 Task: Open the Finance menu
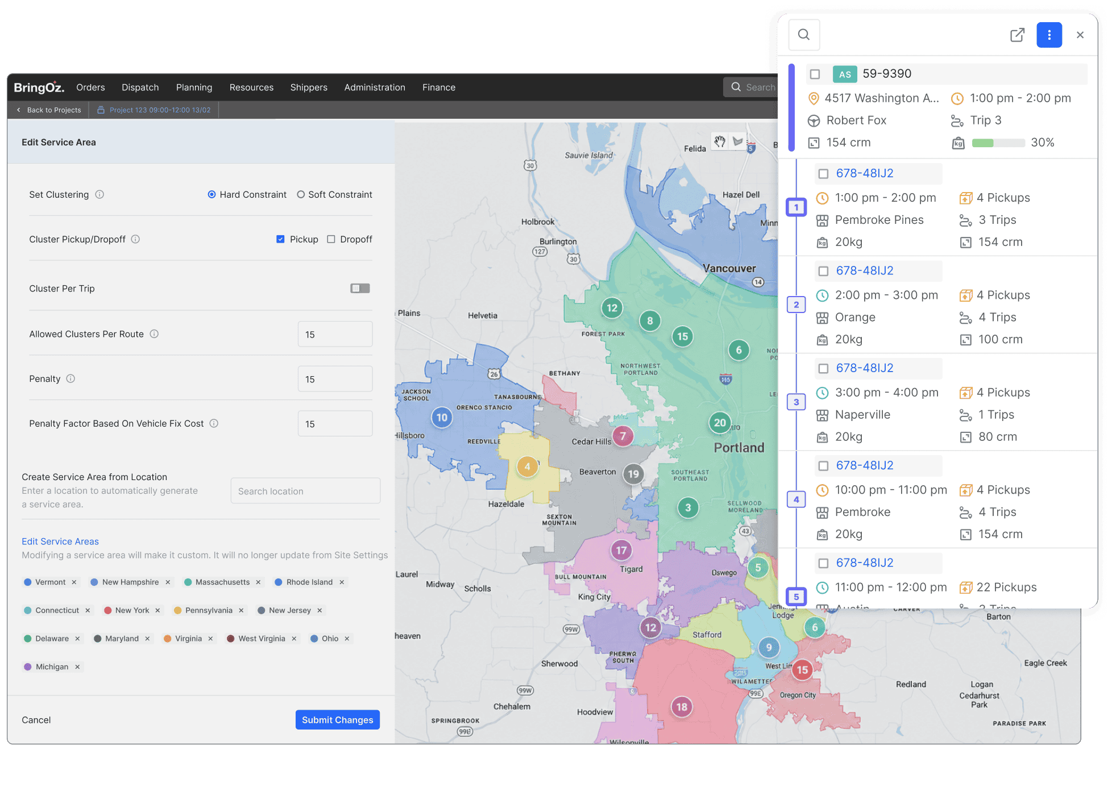coord(439,87)
